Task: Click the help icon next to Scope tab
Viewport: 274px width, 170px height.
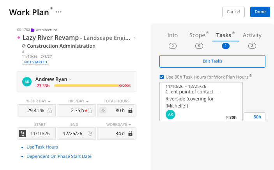Action: 207,33
